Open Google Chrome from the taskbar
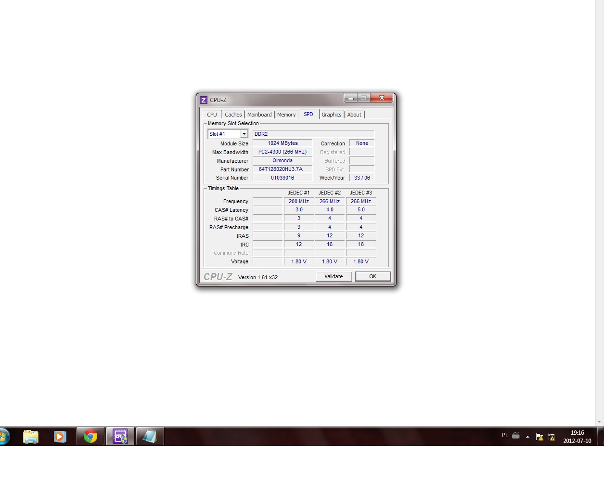The height and width of the screenshot is (493, 616). [x=90, y=437]
